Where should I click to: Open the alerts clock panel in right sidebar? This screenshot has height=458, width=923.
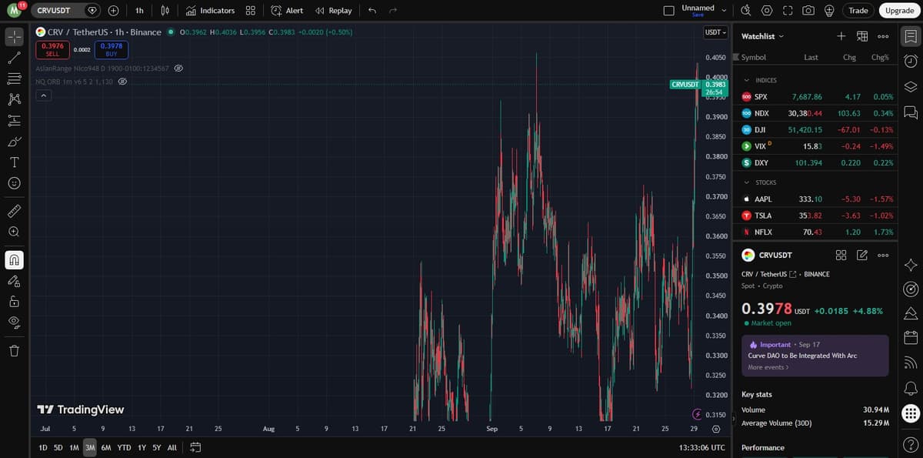click(911, 61)
